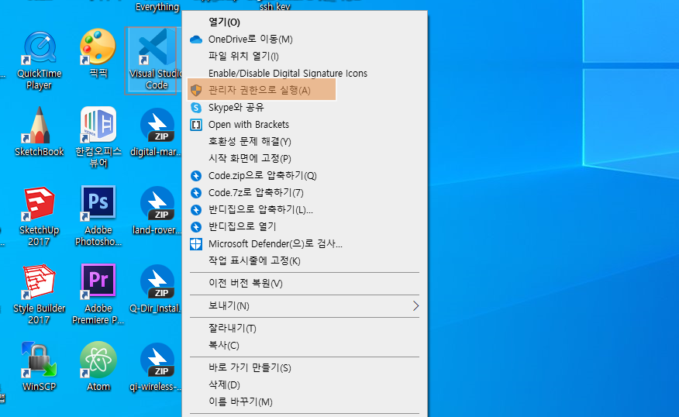Choose Open with Brackets
Image resolution: width=679 pixels, height=417 pixels.
pos(305,125)
